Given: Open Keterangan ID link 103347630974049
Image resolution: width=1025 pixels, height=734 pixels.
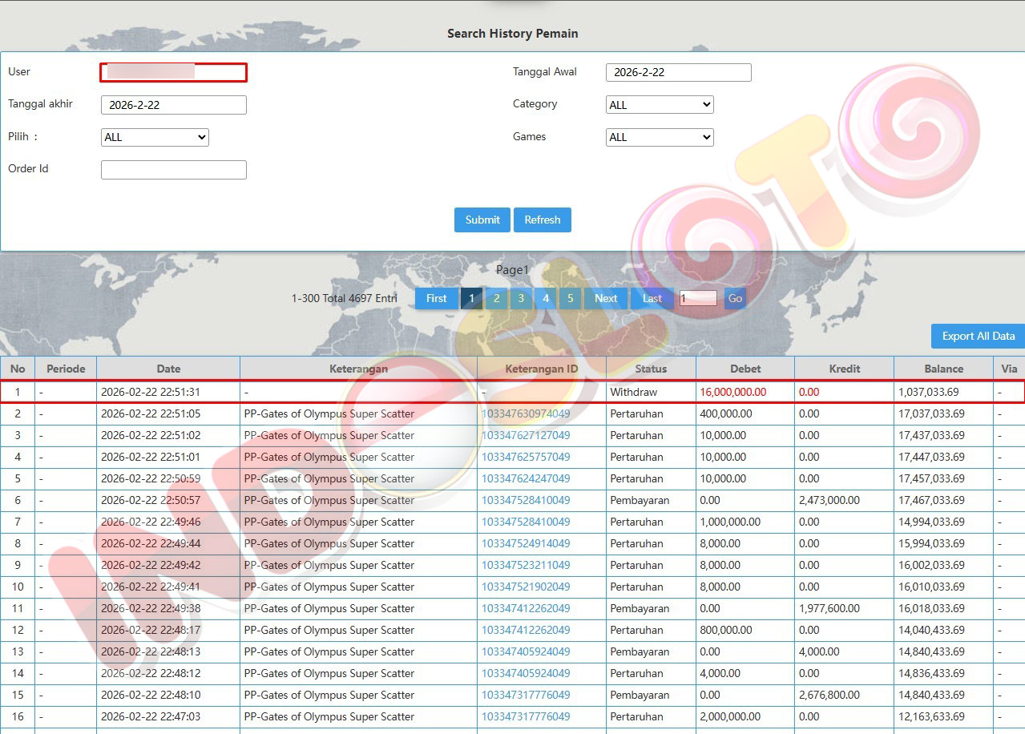Looking at the screenshot, I should coord(526,414).
